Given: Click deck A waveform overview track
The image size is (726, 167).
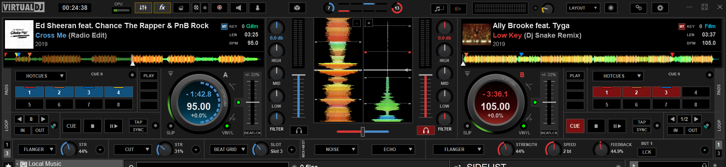Looking at the screenshot, I should tap(133, 59).
